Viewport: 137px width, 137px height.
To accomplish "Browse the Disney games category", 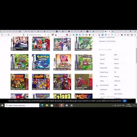I will tap(102, 63).
